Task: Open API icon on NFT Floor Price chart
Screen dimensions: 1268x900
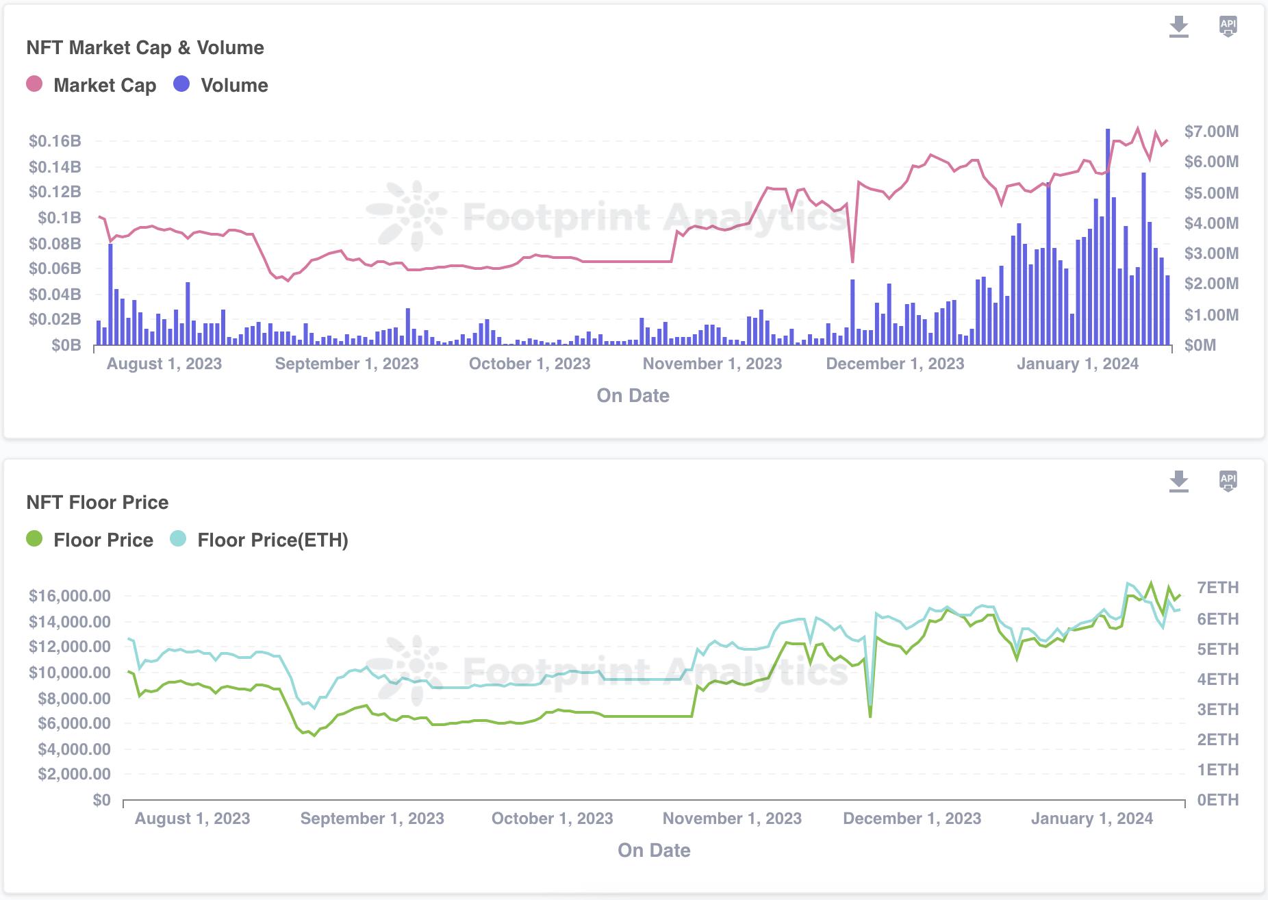Action: [x=1228, y=482]
